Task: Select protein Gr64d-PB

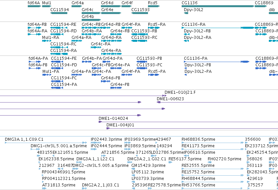Action: pos(106,81)
